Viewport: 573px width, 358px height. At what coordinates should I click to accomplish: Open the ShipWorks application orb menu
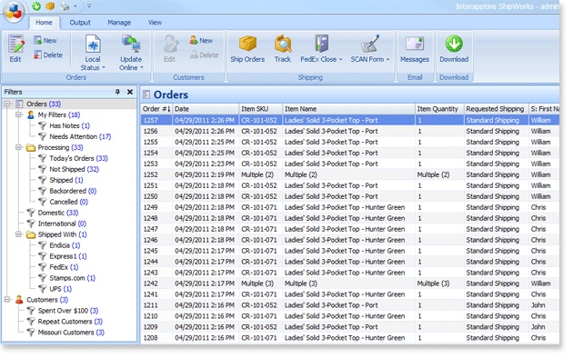[x=14, y=11]
